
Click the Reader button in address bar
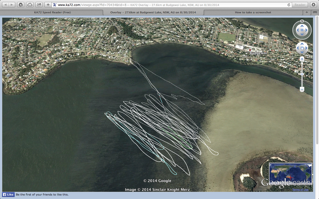[x=299, y=5]
